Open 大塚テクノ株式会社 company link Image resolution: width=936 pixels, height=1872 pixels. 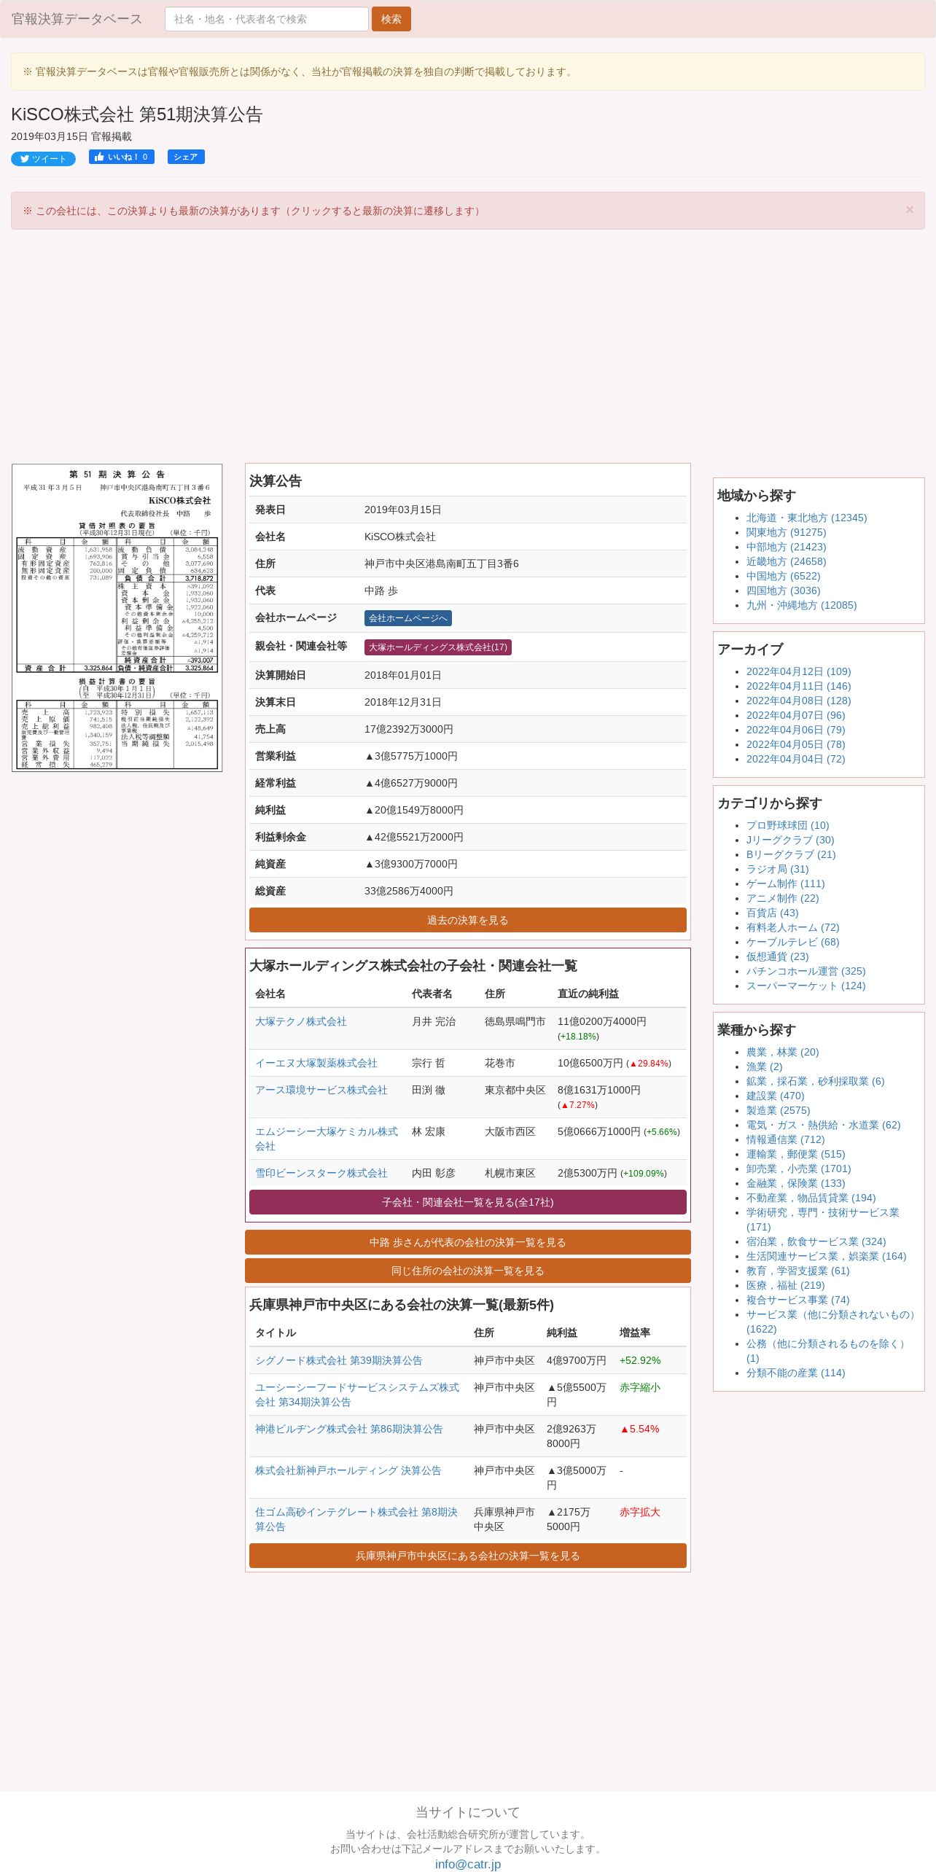pos(301,1021)
